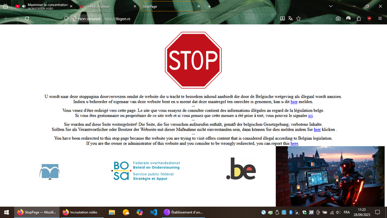The width and height of the screenshot is (387, 218).
Task: Open the uBlock Origin extension icon
Action: point(369,19)
